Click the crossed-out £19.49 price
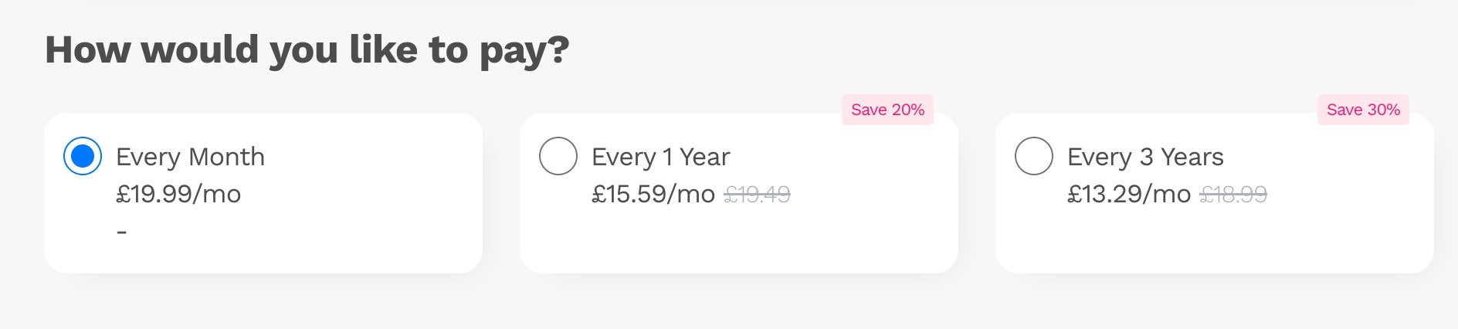 (x=757, y=195)
